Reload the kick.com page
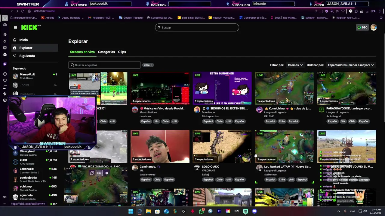The height and width of the screenshot is (216, 385). click(23, 11)
